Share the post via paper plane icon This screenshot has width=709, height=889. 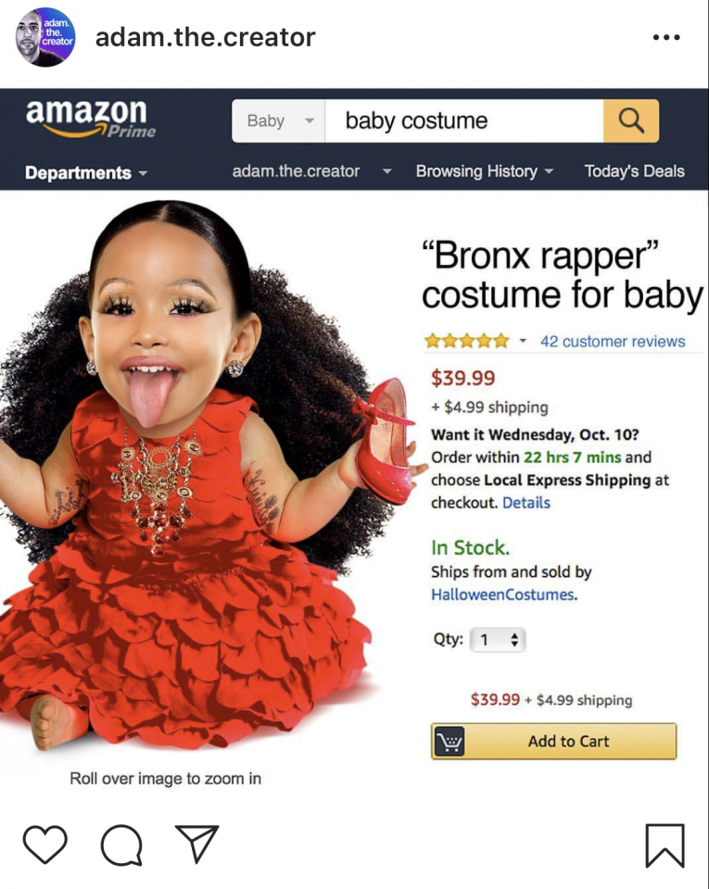pos(196,844)
